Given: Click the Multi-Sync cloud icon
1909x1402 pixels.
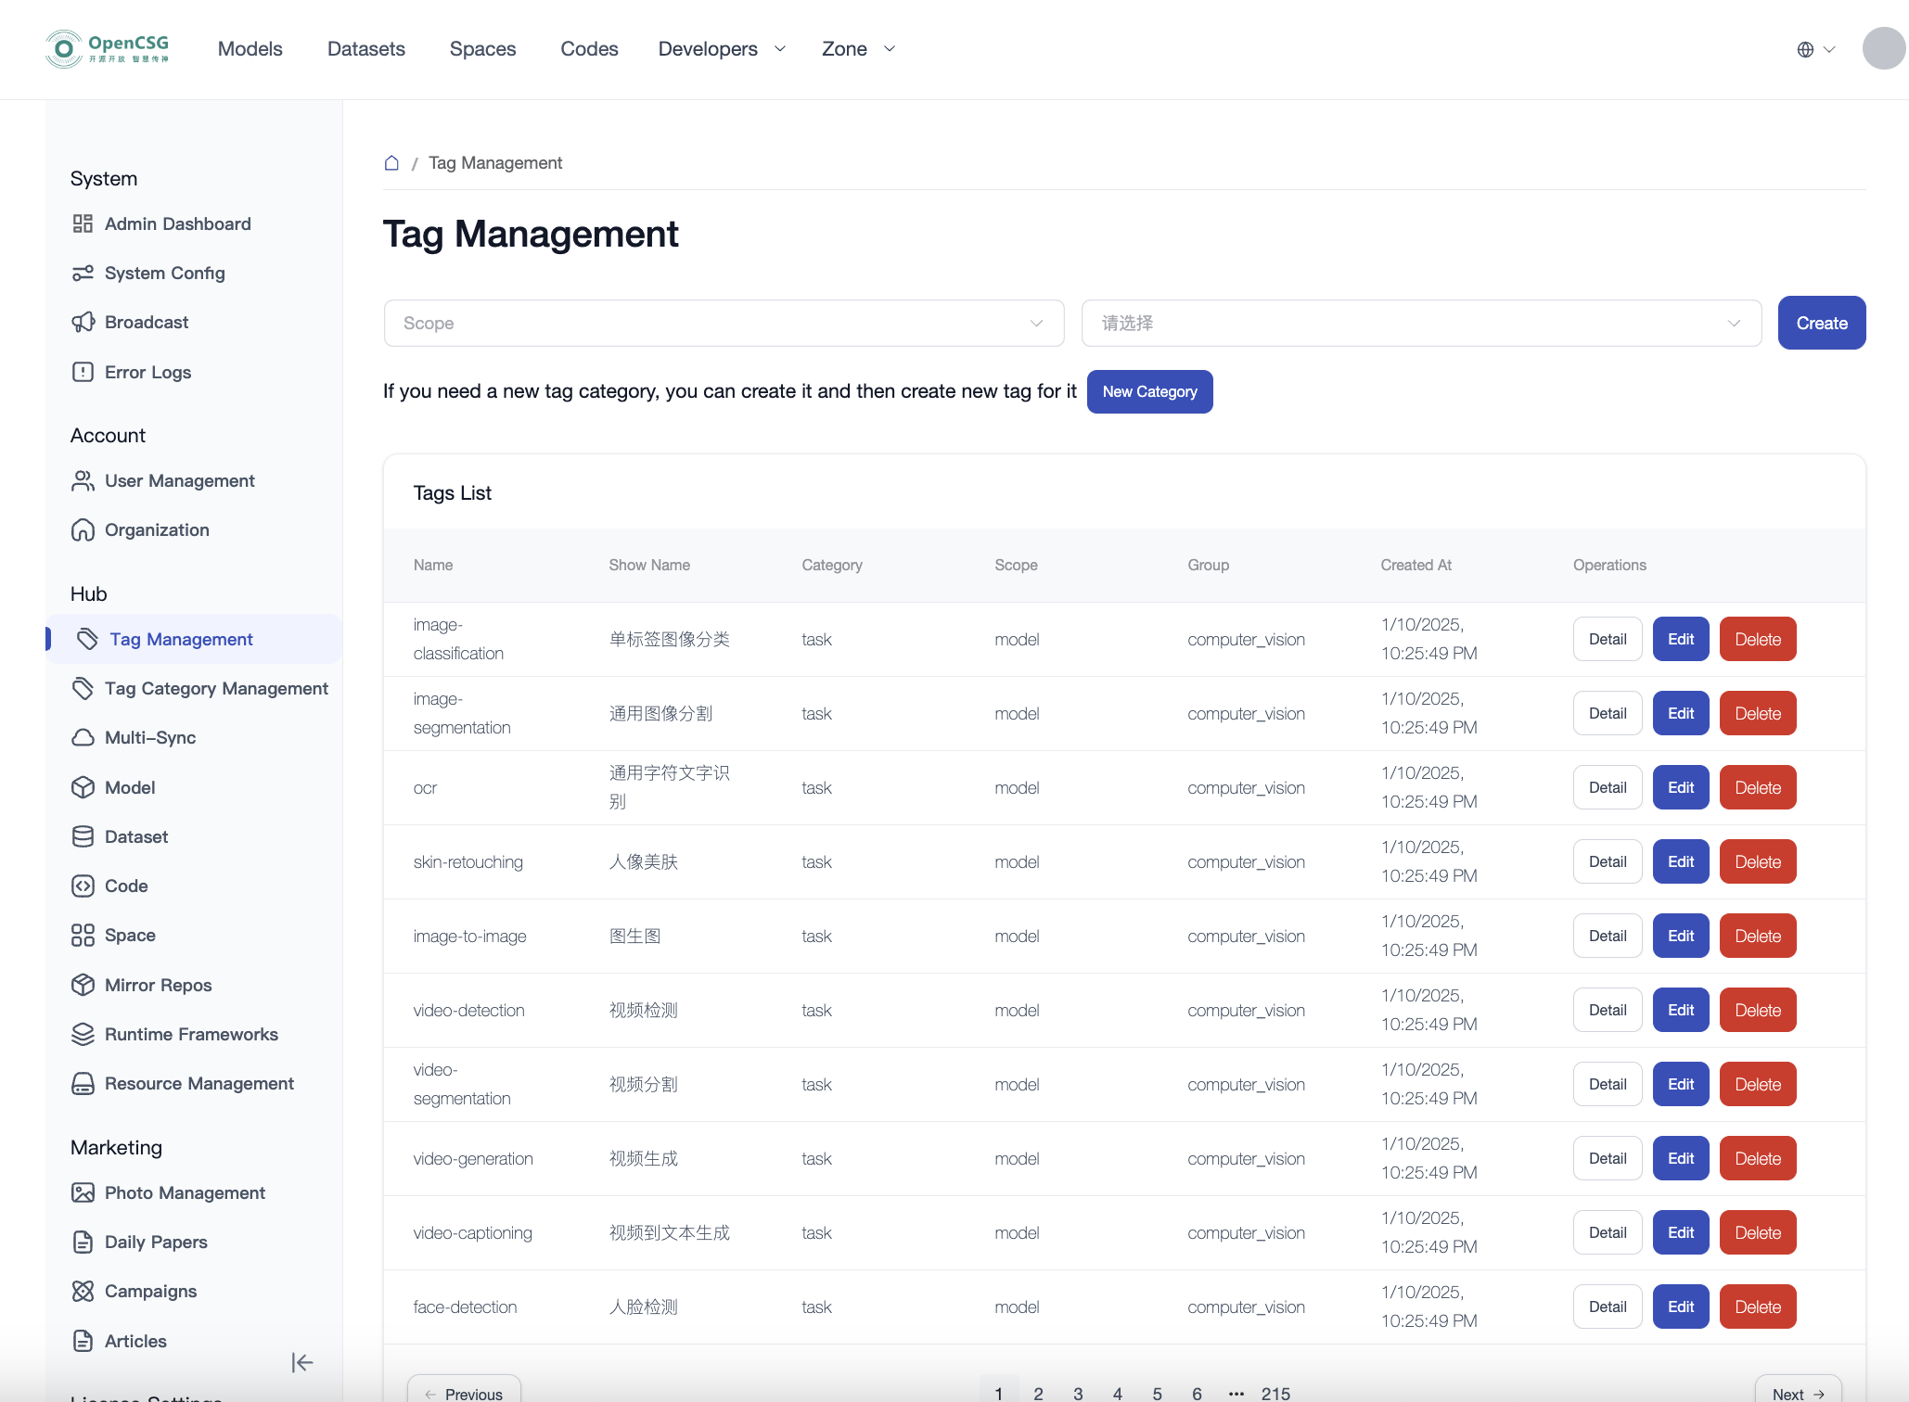Looking at the screenshot, I should tap(83, 737).
